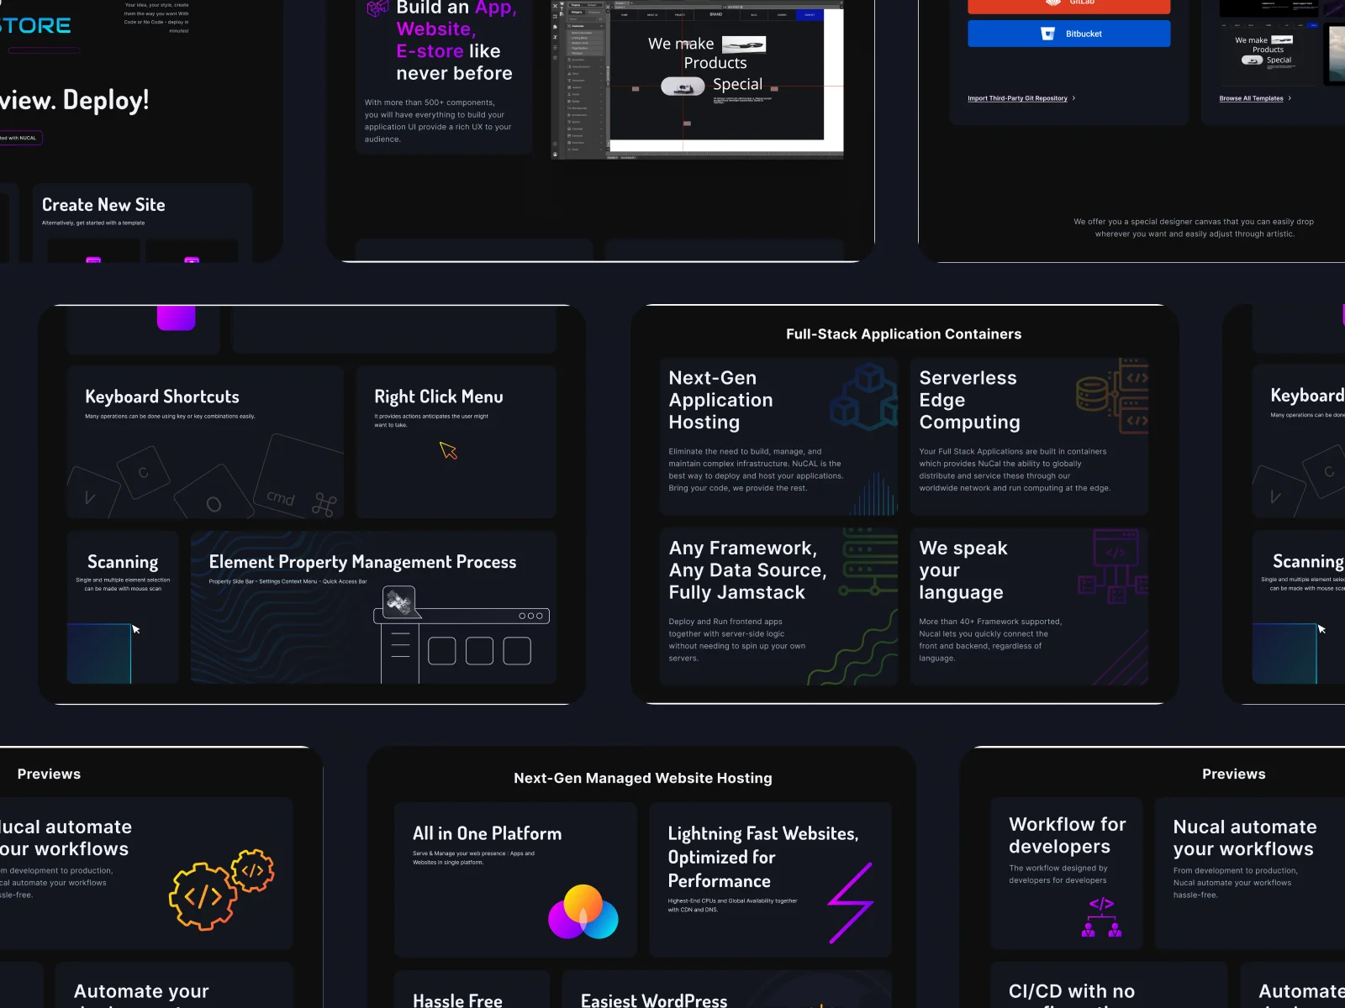Click the purple lightning bolt icon
This screenshot has width=1345, height=1008.
pos(851,903)
